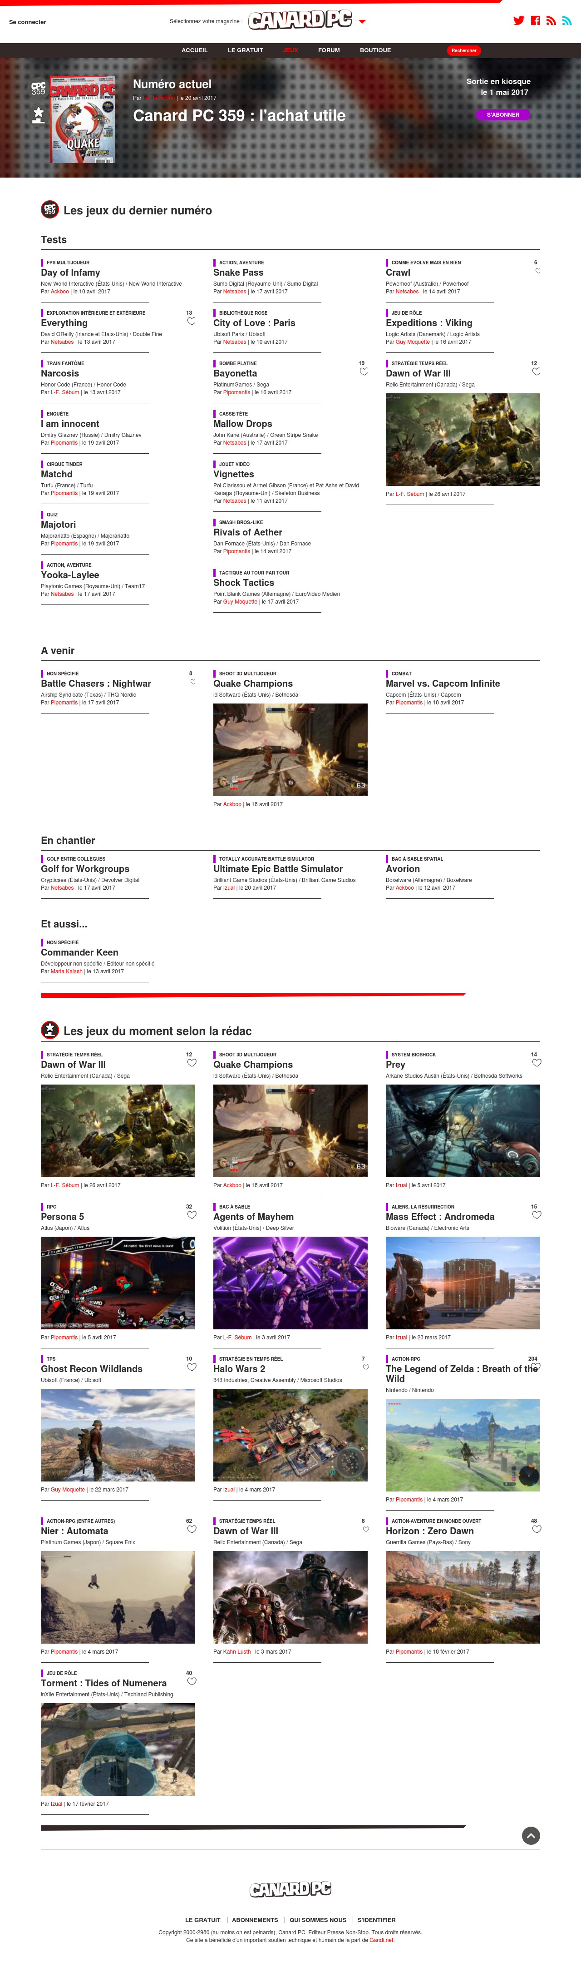Like Horizon : Zero Dawn heart icon
Viewport: 581px width, 1967px height.
pos(537,1529)
